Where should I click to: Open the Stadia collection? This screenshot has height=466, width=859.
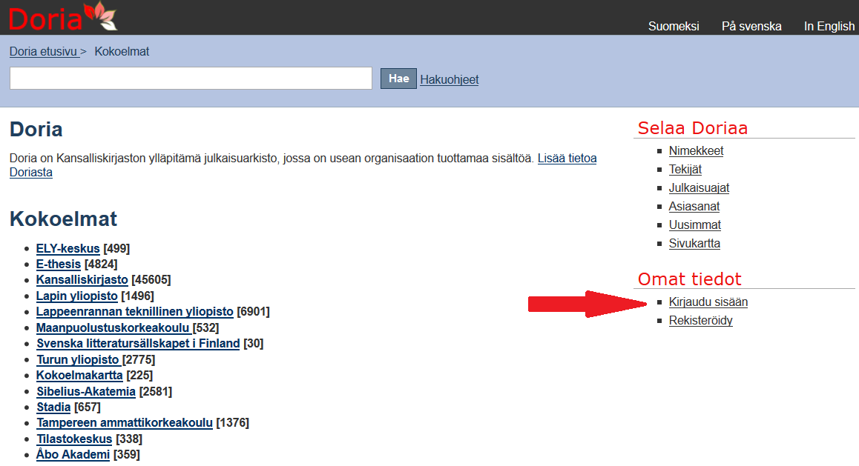(53, 407)
